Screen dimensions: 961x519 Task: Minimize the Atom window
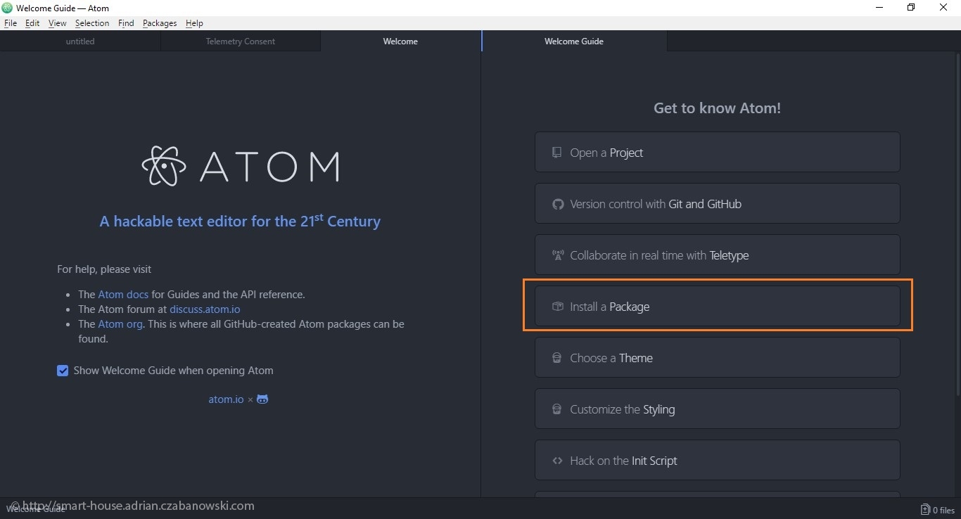(x=879, y=8)
